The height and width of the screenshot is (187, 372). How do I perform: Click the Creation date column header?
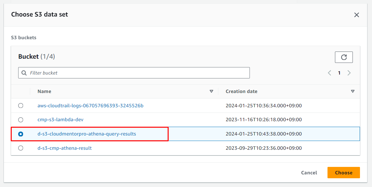tap(241, 91)
